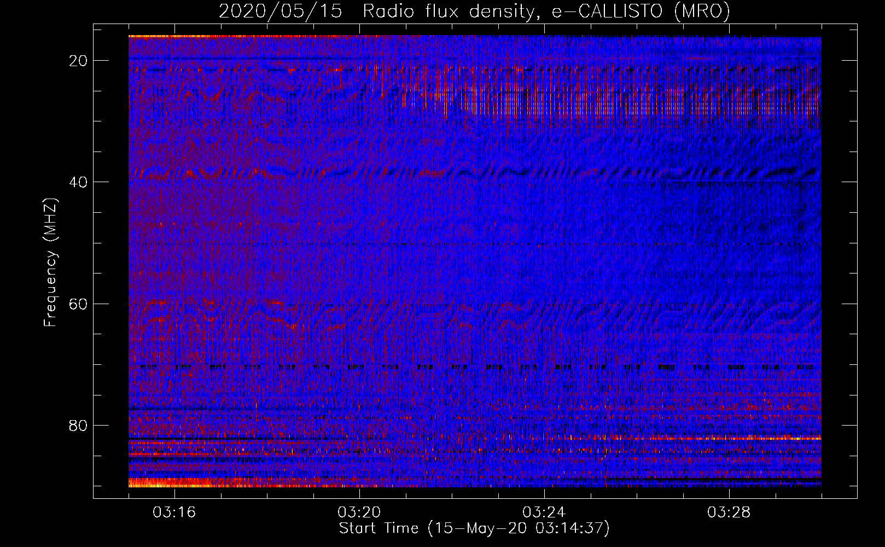Click the plot title '2020/05/15 Radio flux density'
Screen dimensions: 885x547
(x=474, y=11)
